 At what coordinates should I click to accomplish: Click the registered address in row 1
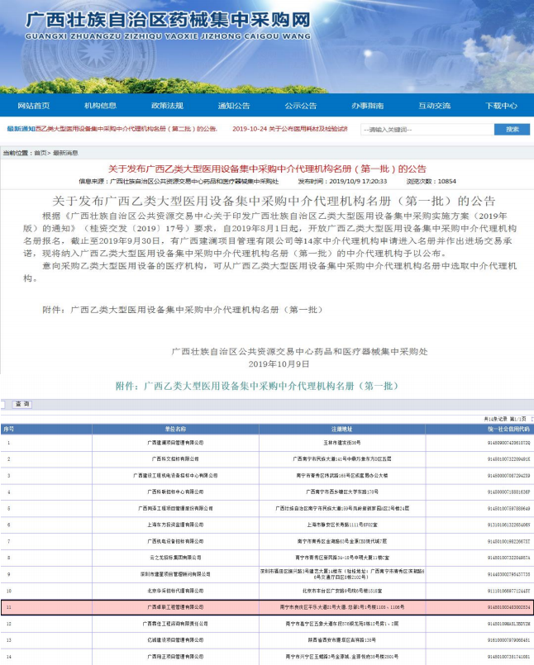tap(342, 443)
